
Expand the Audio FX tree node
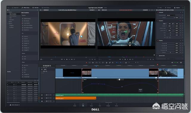coord(8,24)
